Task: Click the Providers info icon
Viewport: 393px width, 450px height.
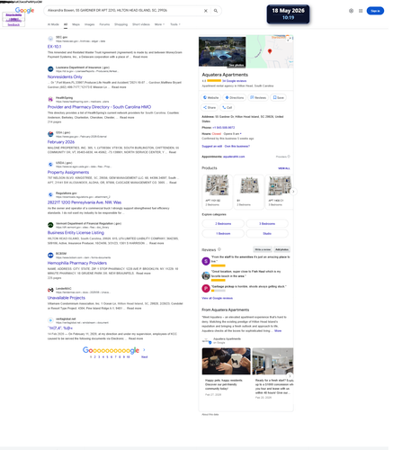Action: 289,157
